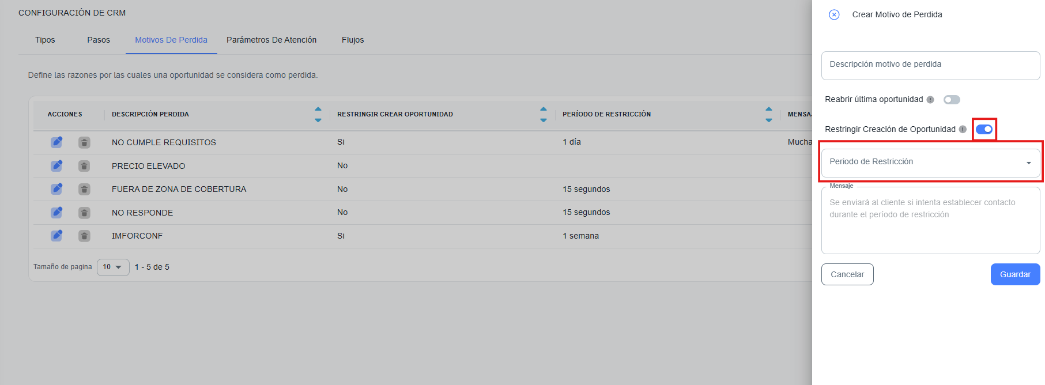Select the IMFORCONF description cell
This screenshot has height=385, width=1045.
[137, 236]
